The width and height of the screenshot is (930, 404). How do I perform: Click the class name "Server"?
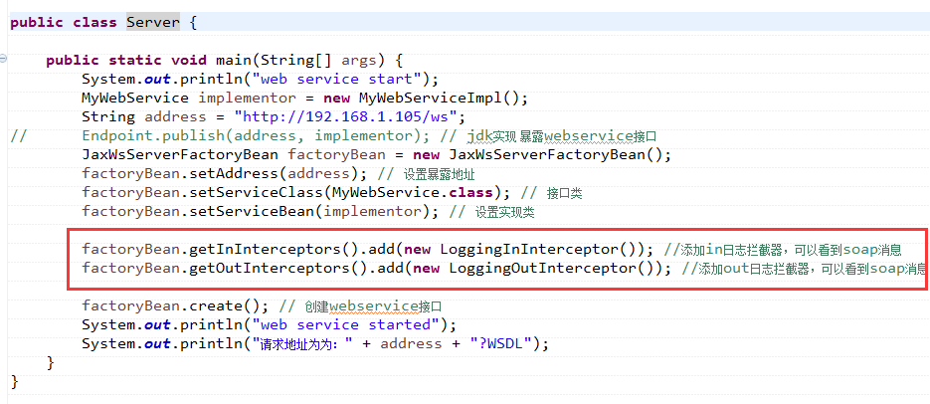(x=153, y=23)
